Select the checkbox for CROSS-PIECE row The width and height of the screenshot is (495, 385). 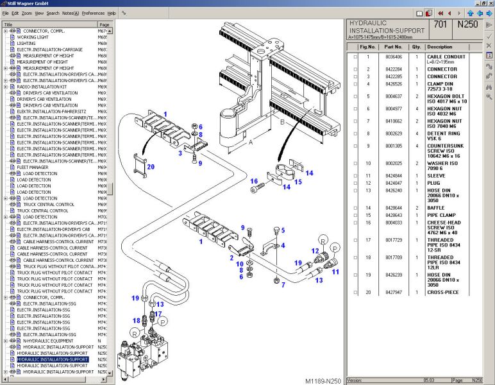(x=355, y=292)
